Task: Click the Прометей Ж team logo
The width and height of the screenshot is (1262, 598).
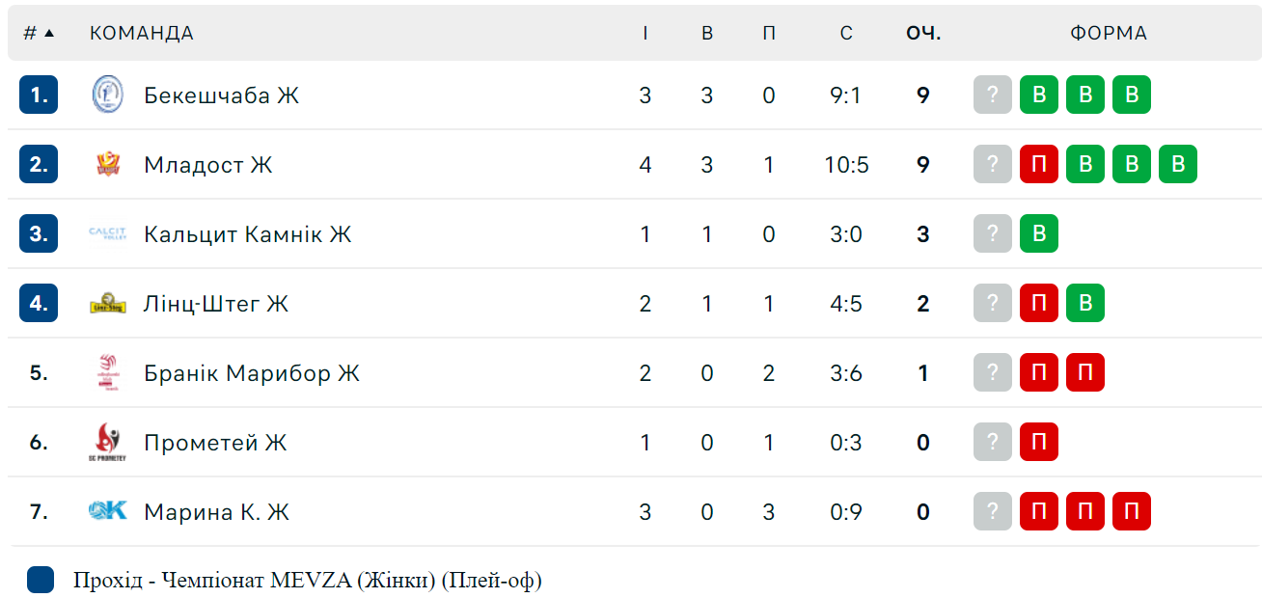Action: pyautogui.click(x=107, y=442)
